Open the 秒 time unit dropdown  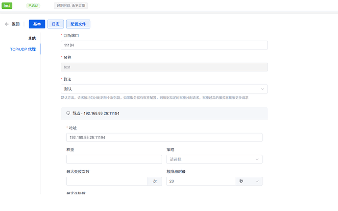(249, 181)
